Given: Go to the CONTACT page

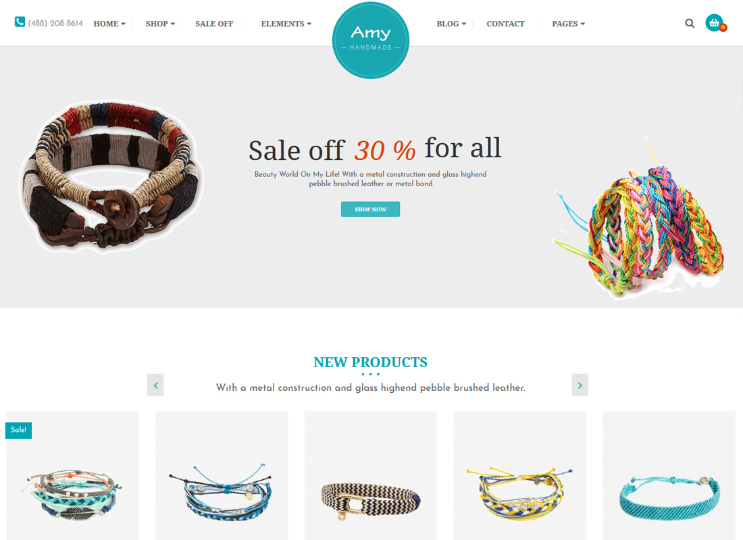Looking at the screenshot, I should (506, 24).
